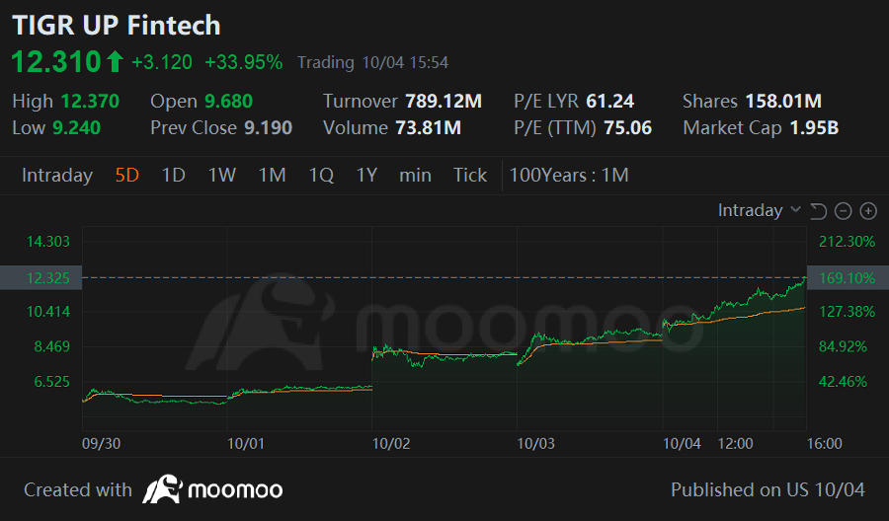This screenshot has width=889, height=521.
Task: Click the 169.10% marker on right axis
Action: click(848, 277)
